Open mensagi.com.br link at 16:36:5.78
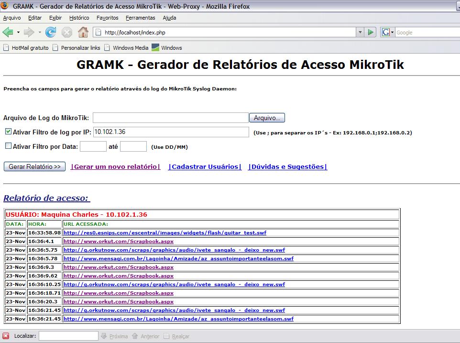This screenshot has height=343, width=460. coord(179,258)
